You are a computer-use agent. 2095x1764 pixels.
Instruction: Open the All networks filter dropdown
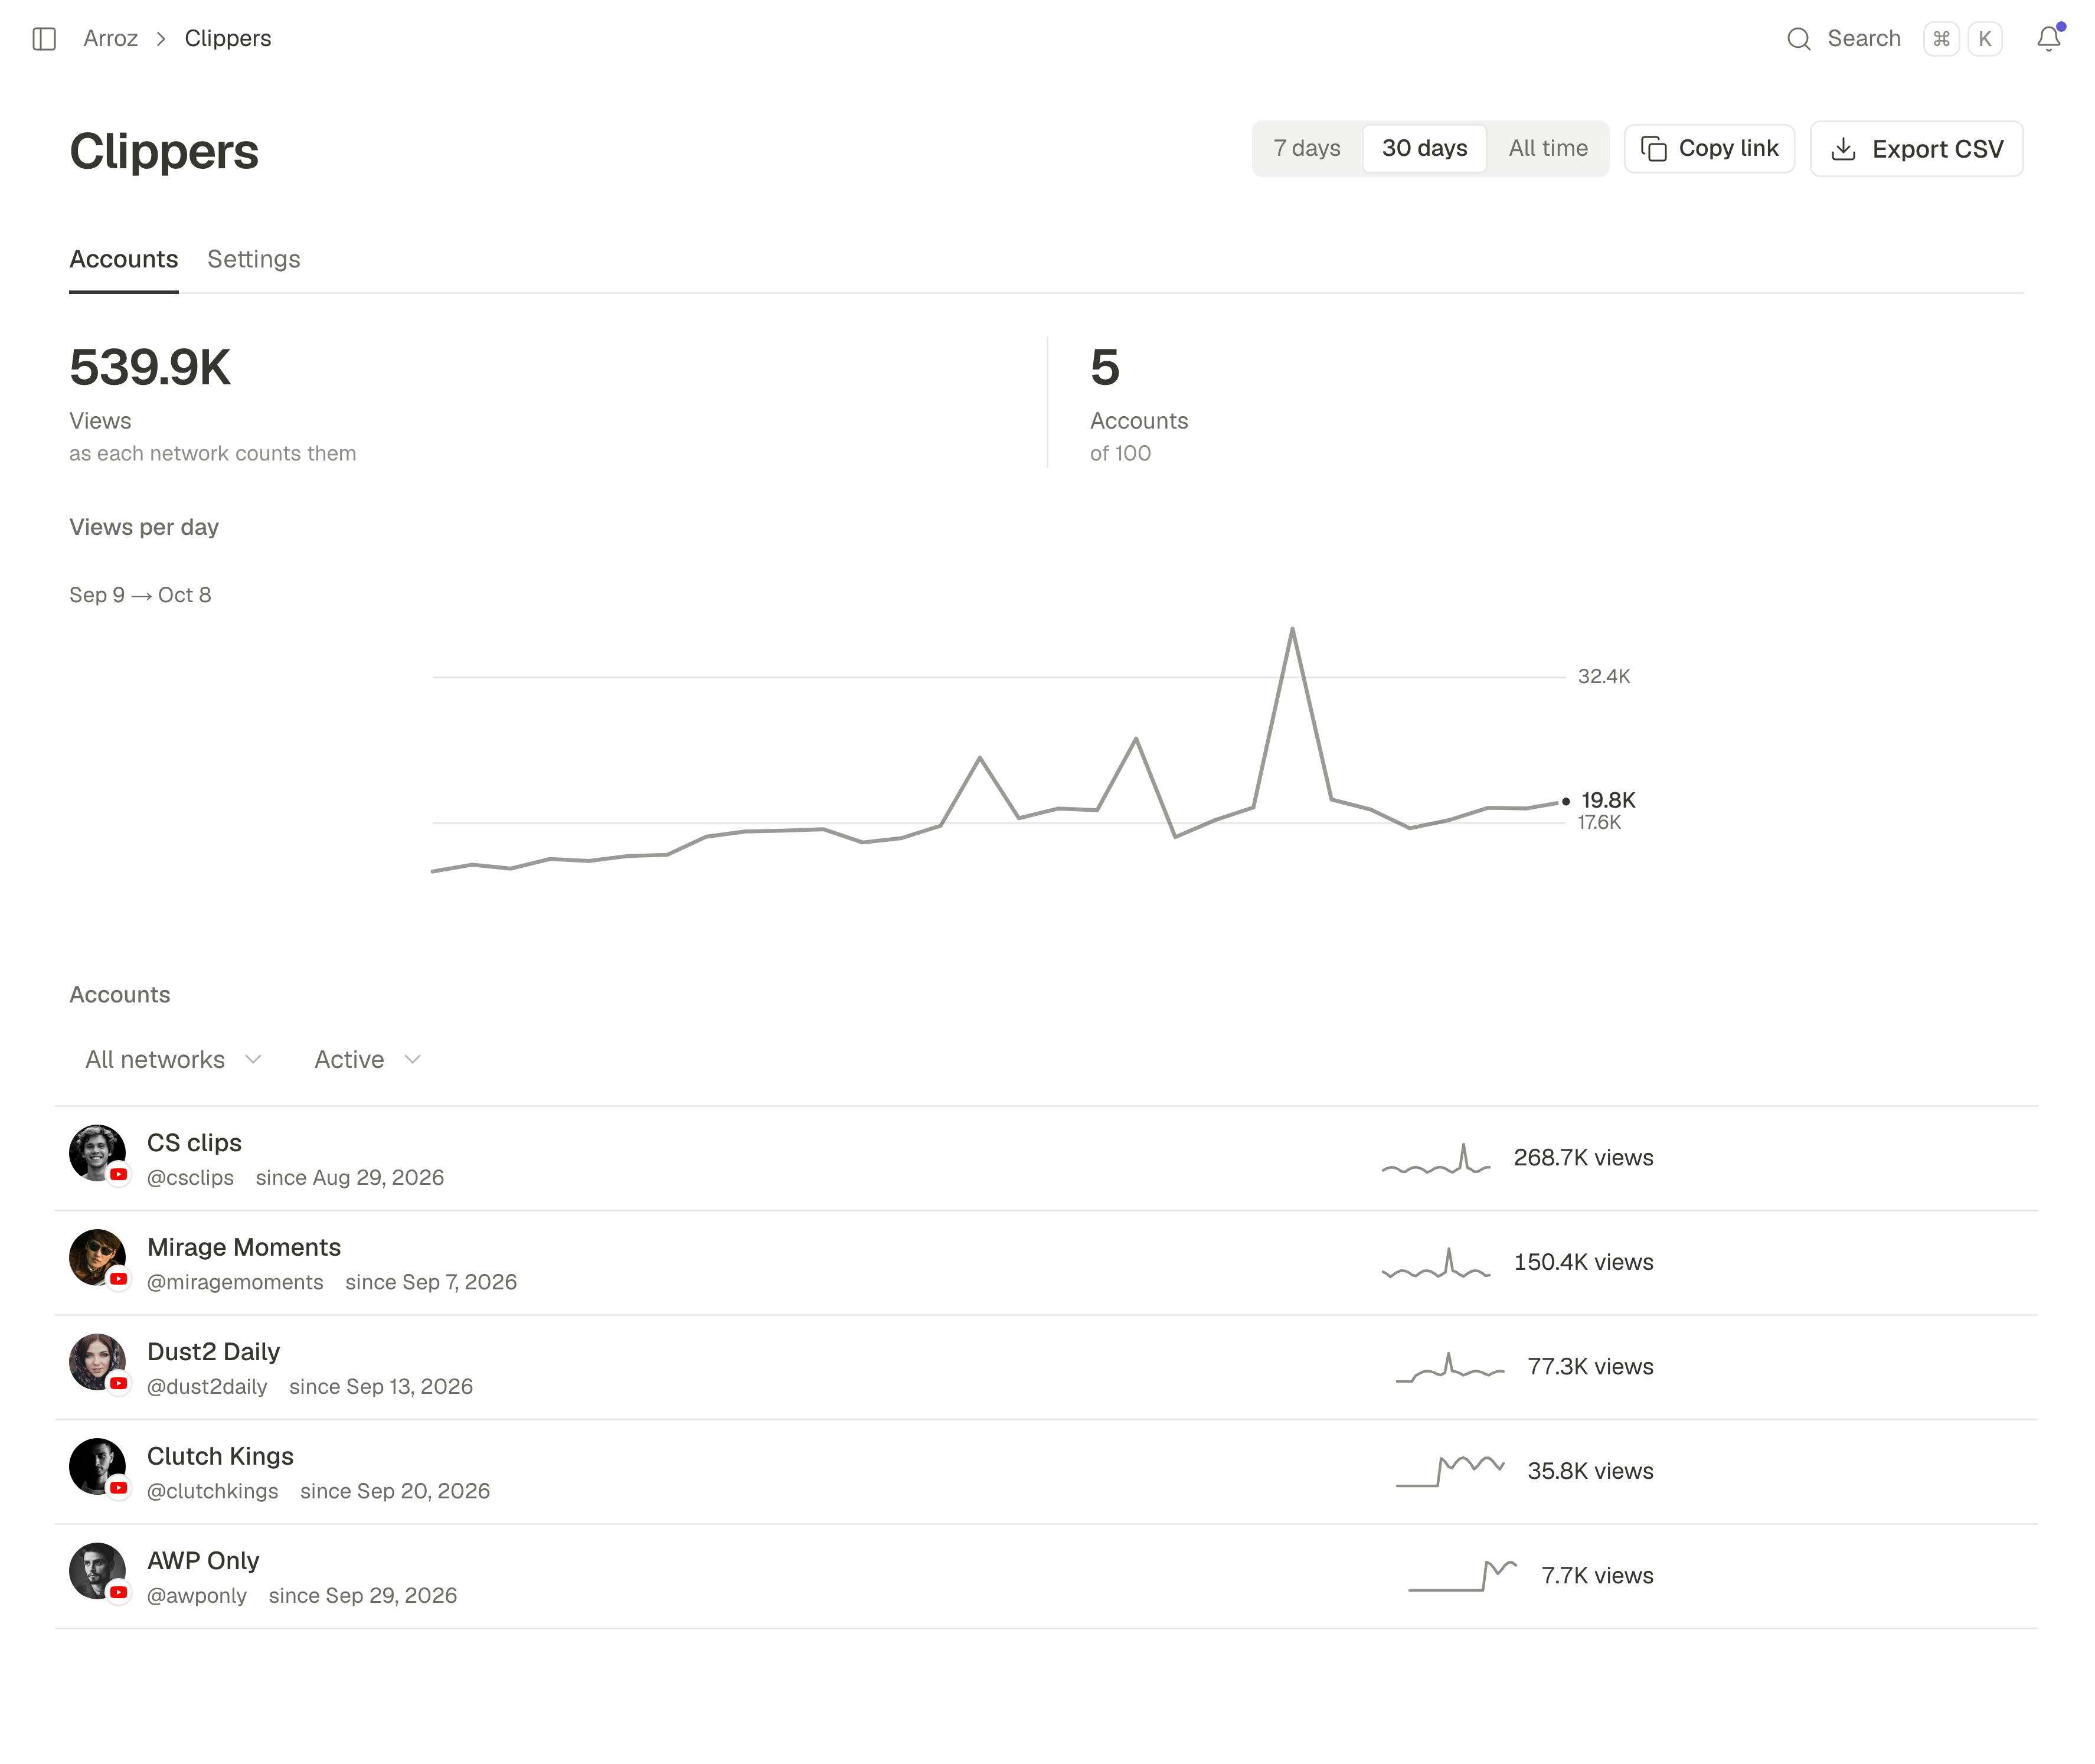click(x=173, y=1059)
